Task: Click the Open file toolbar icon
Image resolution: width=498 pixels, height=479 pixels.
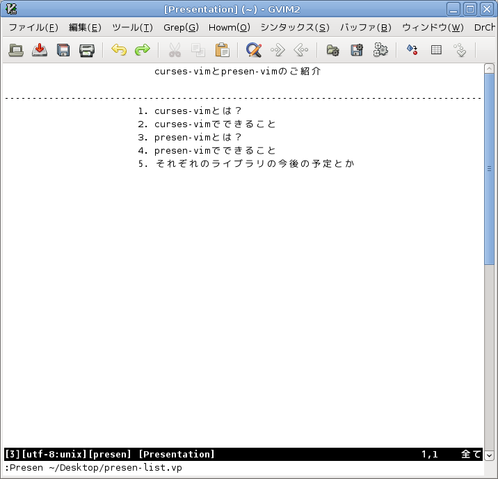Action: 16,50
